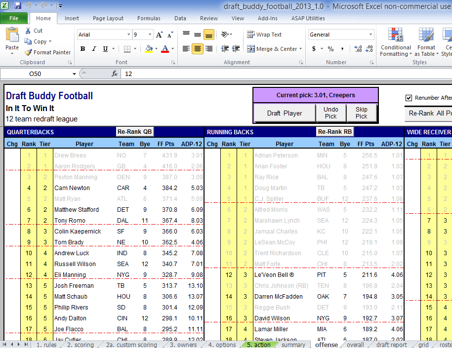The image size is (452, 348).
Task: Apply the cell Borders icon
Action: pyautogui.click(x=127, y=49)
